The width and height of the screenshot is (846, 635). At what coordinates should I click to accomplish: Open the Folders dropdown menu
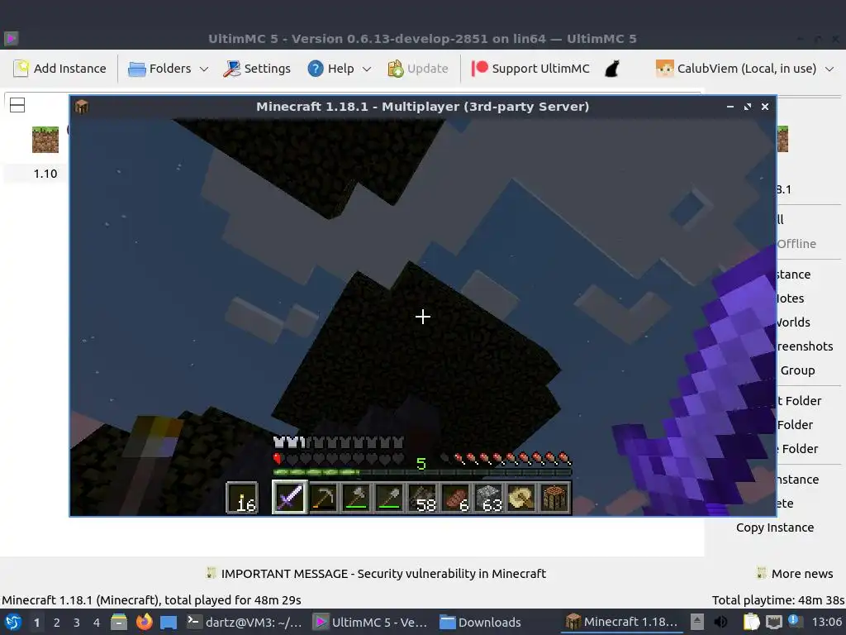pyautogui.click(x=168, y=69)
